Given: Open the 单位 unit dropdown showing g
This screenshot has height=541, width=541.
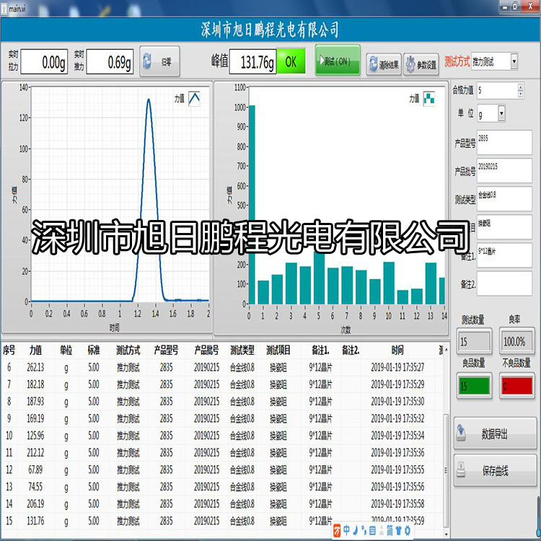Looking at the screenshot, I should tap(491, 113).
